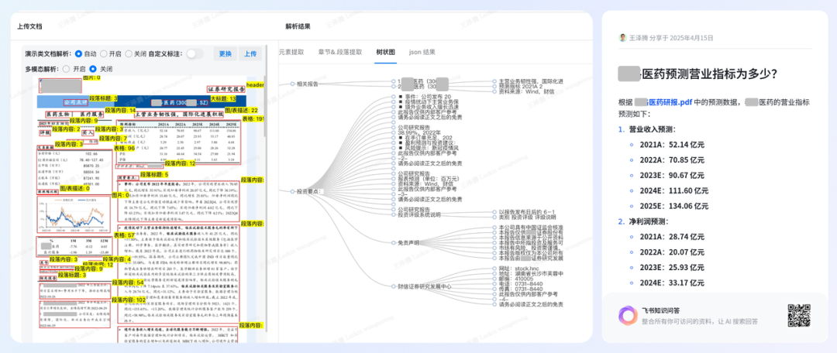The width and height of the screenshot is (837, 353).
Task: Click the 2021A: 52.14 亿元 entry
Action: click(x=671, y=145)
